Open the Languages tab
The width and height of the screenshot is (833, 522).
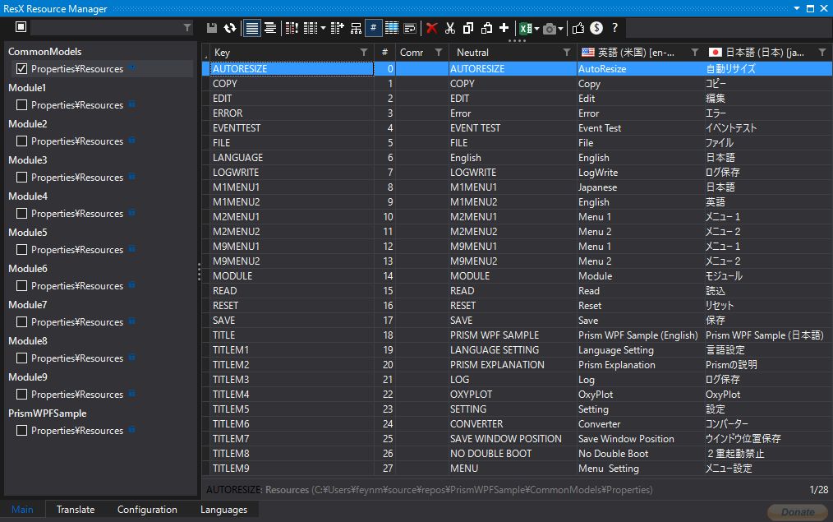(223, 509)
